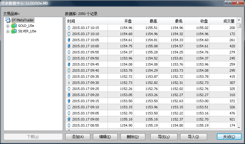This screenshot has height=144, width=245.
Task: Click candle icon of 2015.03.17 09:05 row
Action: 69,113
